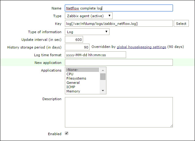The width and height of the screenshot is (195, 141).
Task: Open the Type dropdown, Zabbix agent (active)
Action: coord(89,16)
